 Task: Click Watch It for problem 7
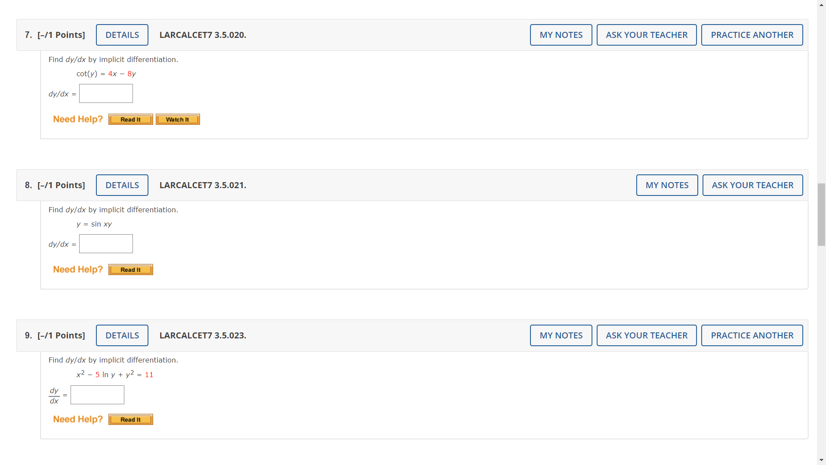click(x=178, y=119)
